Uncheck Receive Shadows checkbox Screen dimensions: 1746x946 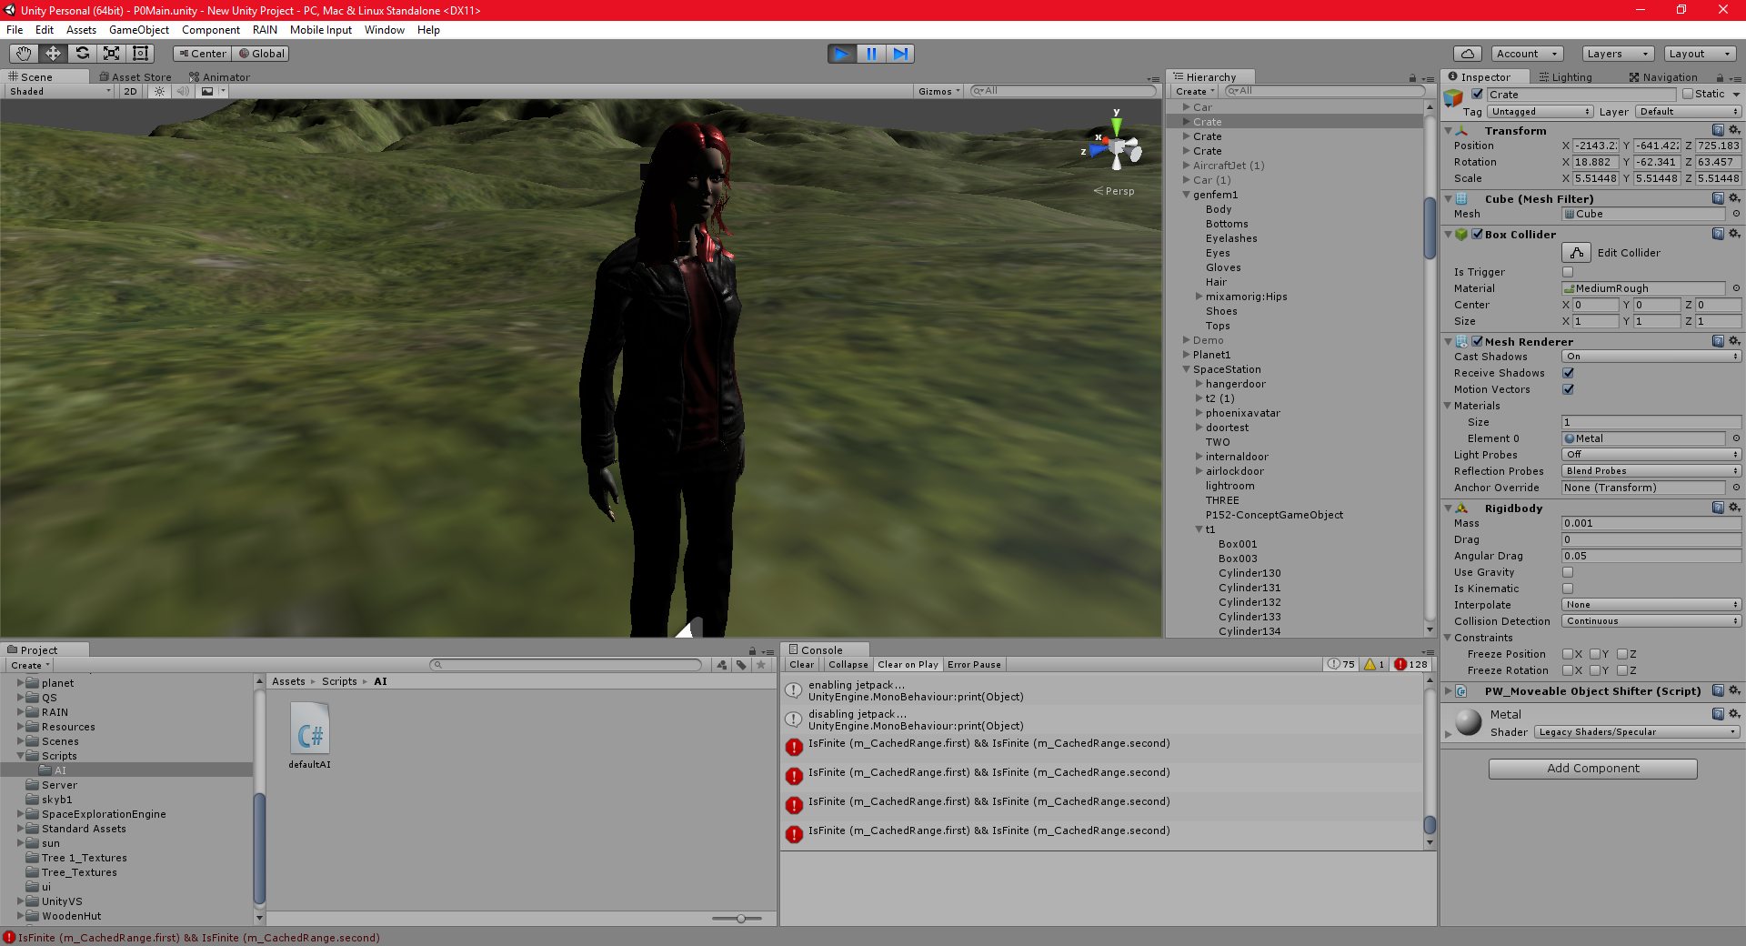click(1568, 373)
